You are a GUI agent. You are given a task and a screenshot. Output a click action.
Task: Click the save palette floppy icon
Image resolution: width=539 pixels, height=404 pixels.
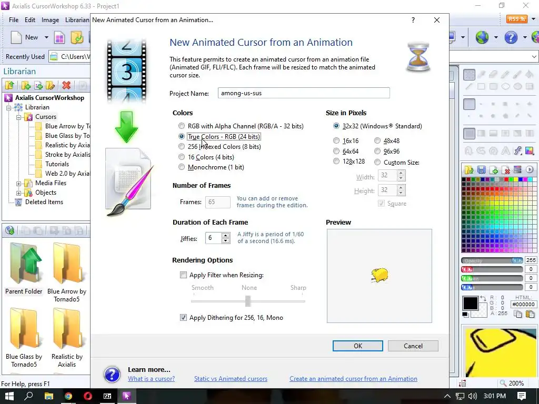pyautogui.click(x=481, y=169)
